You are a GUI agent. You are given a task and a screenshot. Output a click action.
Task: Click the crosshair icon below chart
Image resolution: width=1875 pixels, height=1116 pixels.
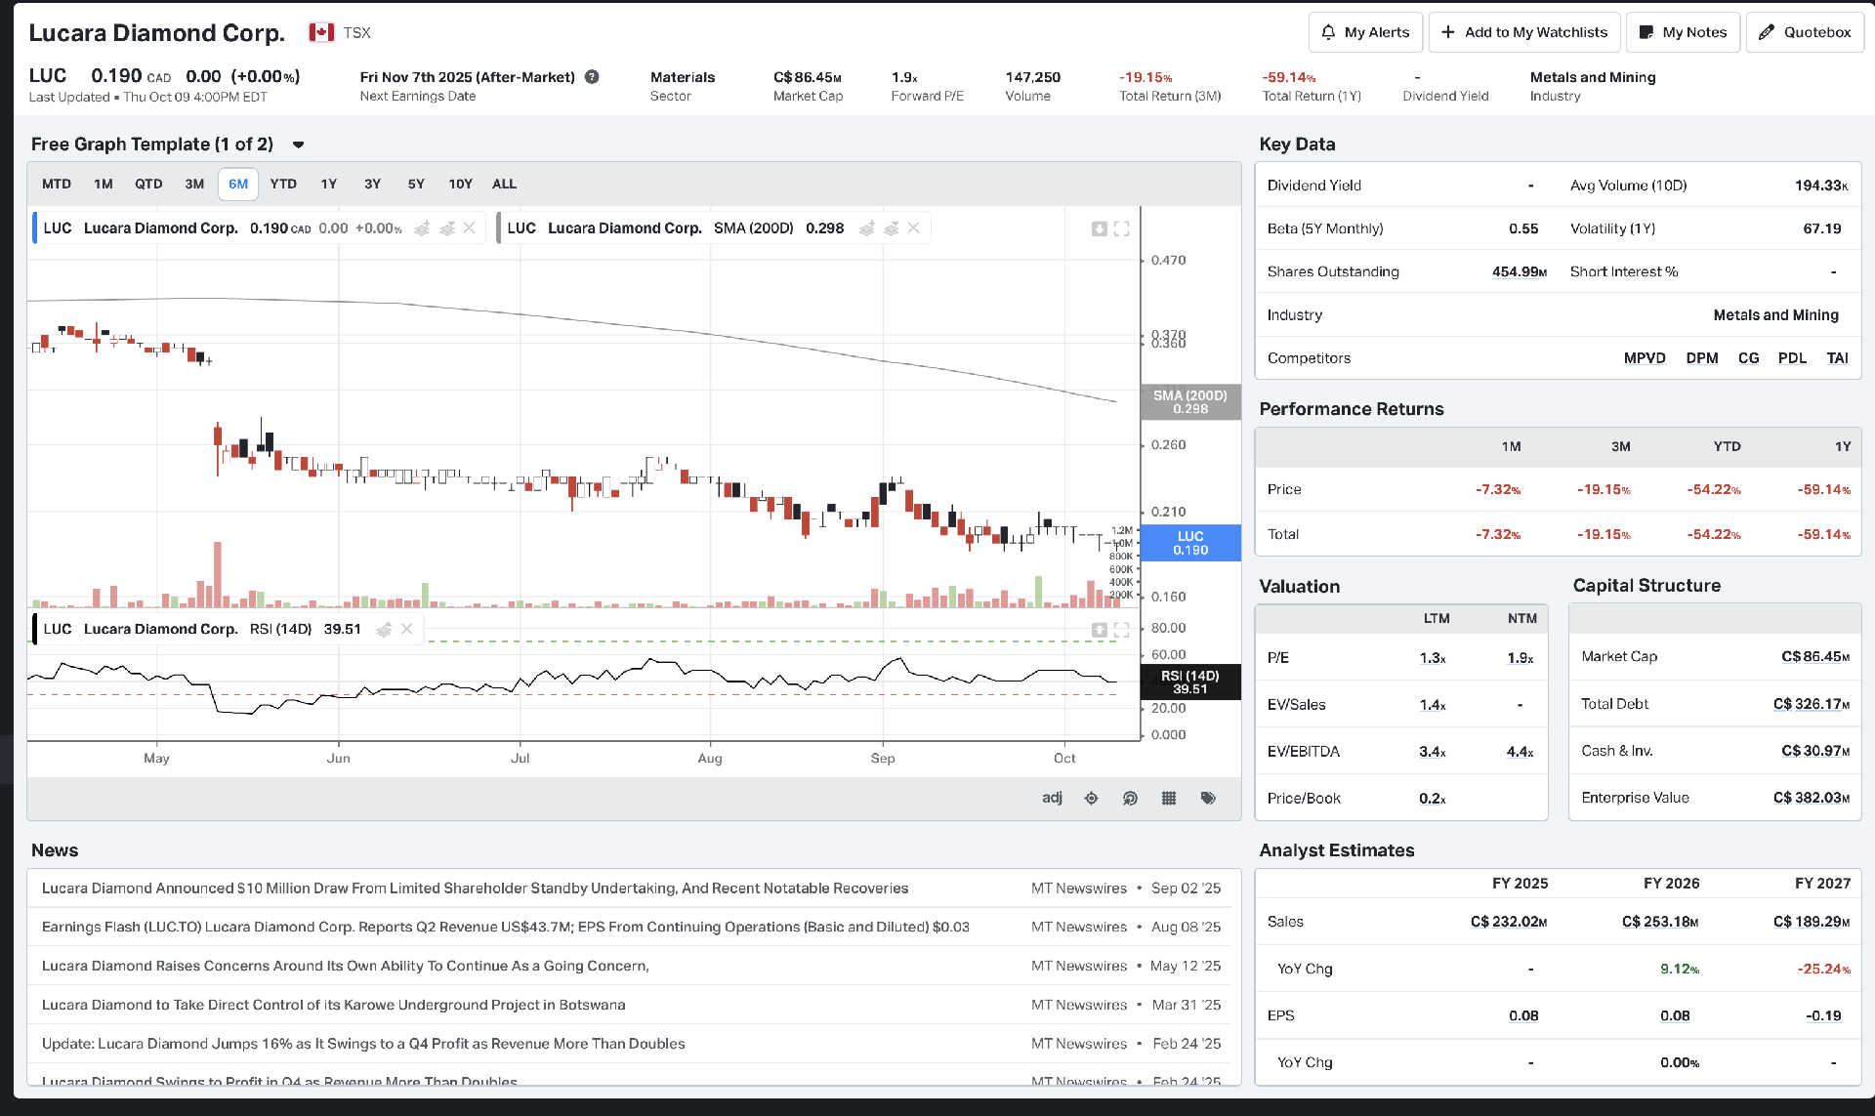coord(1091,798)
